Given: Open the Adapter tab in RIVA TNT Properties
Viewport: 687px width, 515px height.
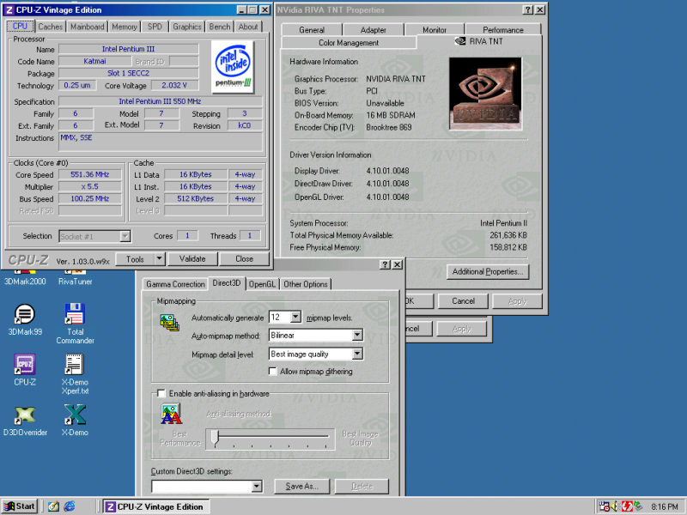Looking at the screenshot, I should click(x=374, y=30).
